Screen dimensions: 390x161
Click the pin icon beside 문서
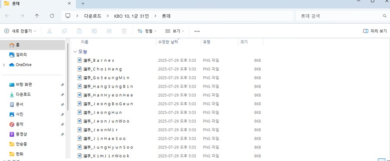point(62,104)
